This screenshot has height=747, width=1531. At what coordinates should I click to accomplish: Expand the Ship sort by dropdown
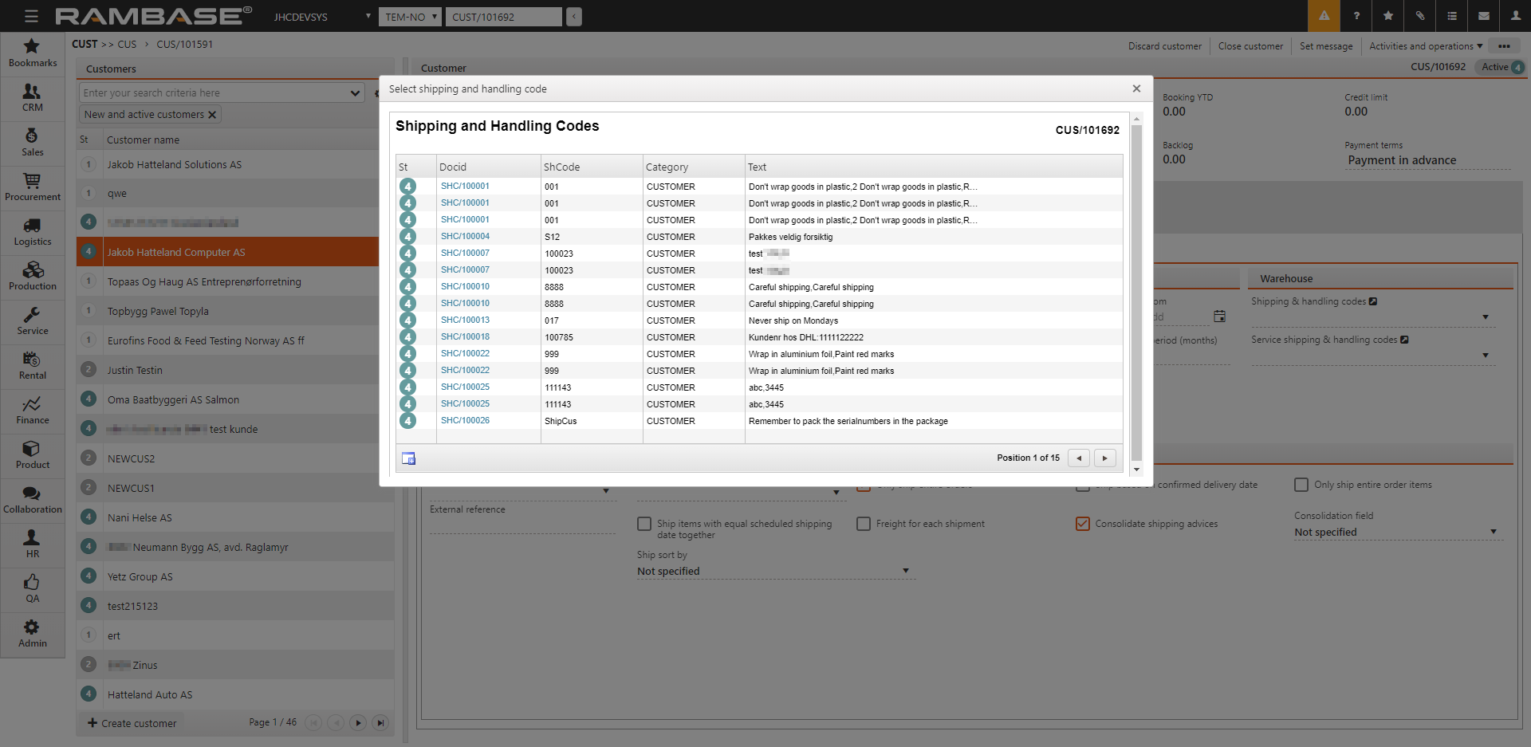pyautogui.click(x=905, y=571)
